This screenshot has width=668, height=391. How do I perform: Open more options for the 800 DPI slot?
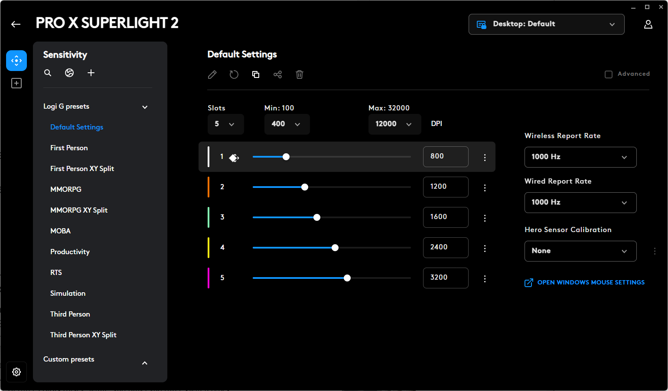[x=485, y=158]
